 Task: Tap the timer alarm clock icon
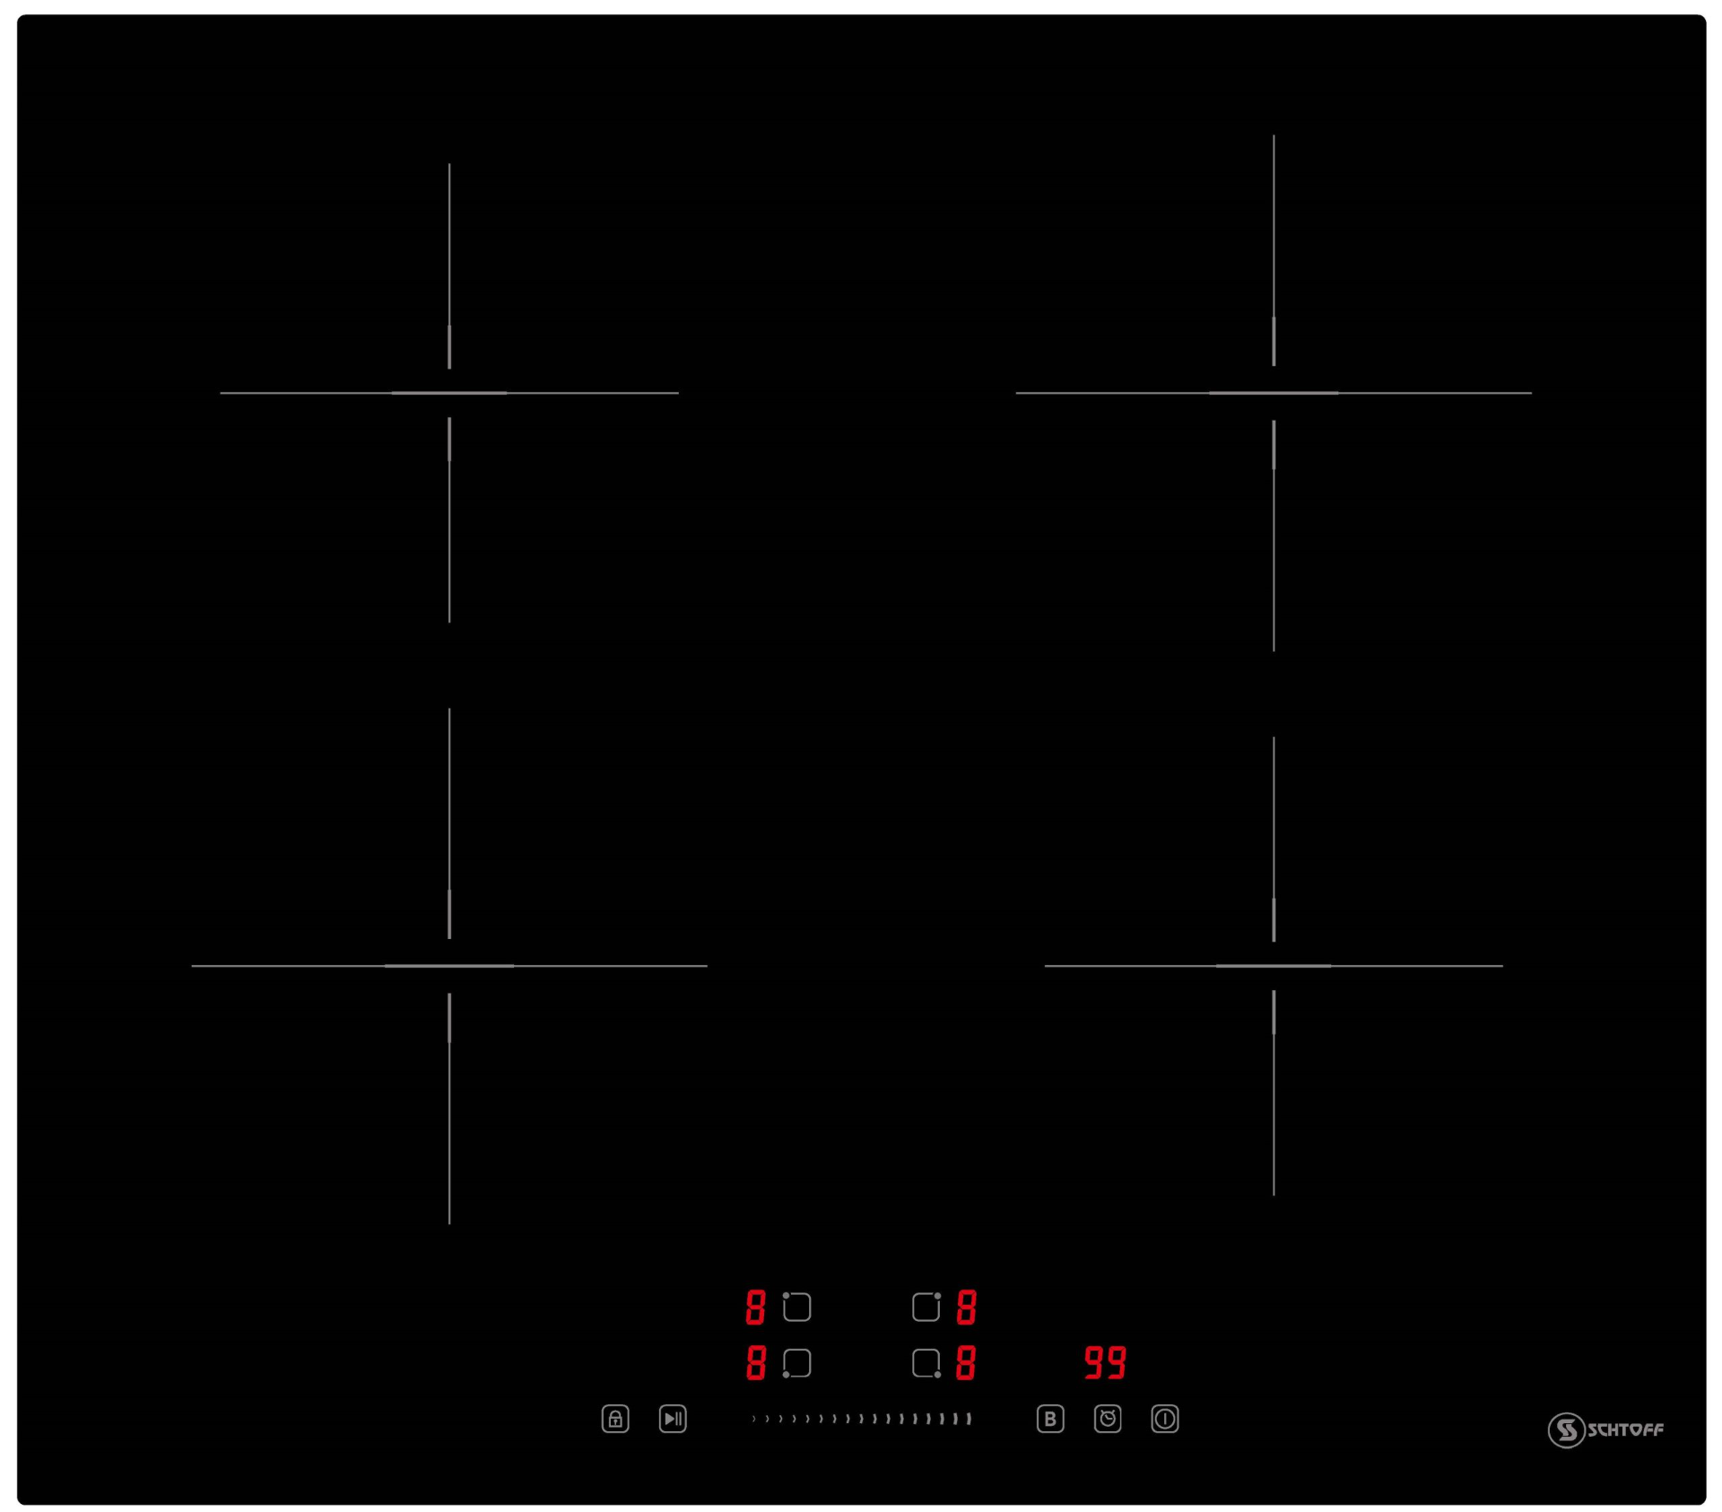(x=1107, y=1418)
